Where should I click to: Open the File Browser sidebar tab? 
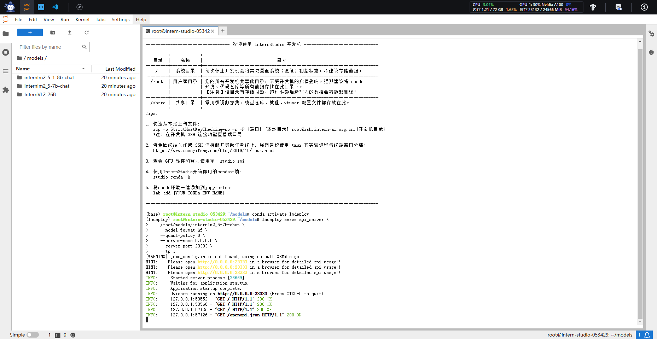click(6, 34)
